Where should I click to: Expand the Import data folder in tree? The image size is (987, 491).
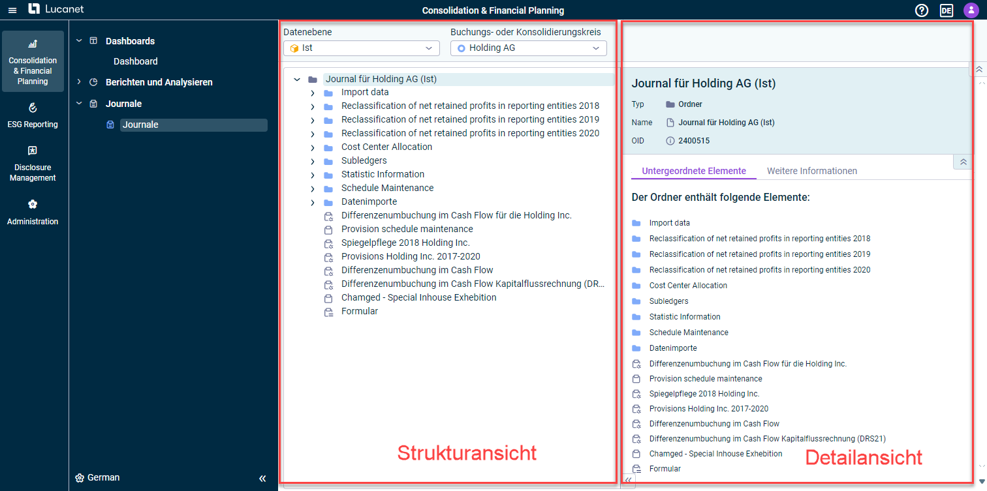313,93
